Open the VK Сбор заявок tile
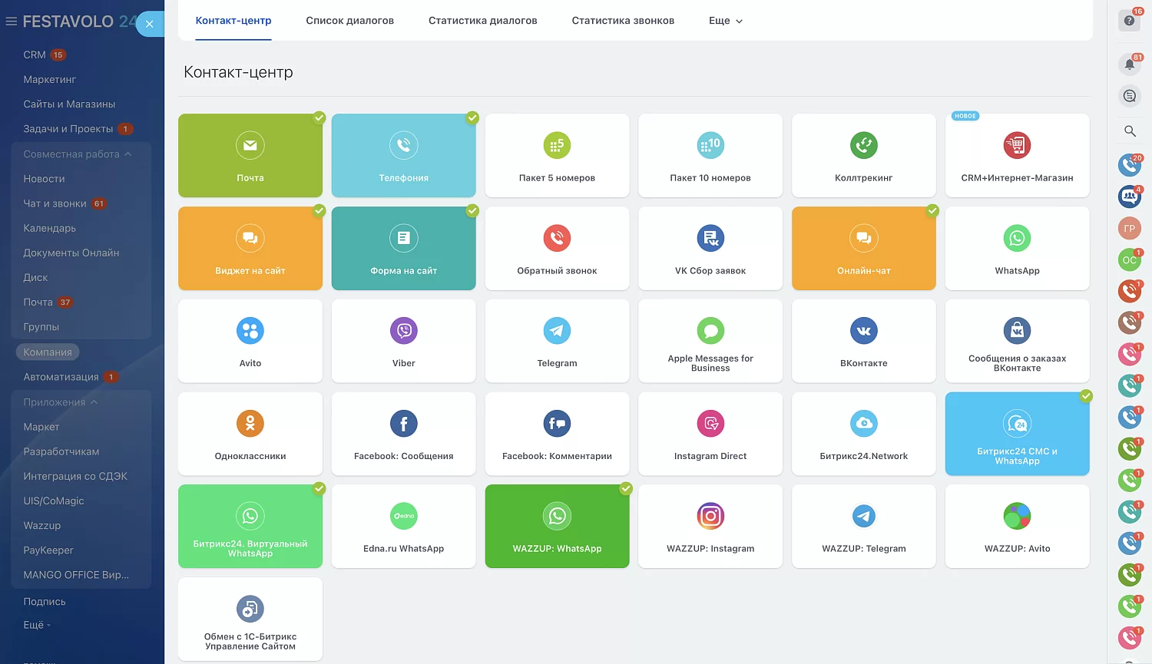The height and width of the screenshot is (664, 1152). (710, 249)
